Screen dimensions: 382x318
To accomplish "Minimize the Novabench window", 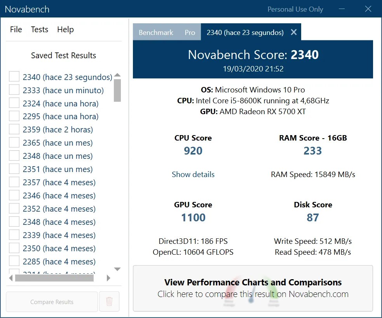I will pos(341,9).
